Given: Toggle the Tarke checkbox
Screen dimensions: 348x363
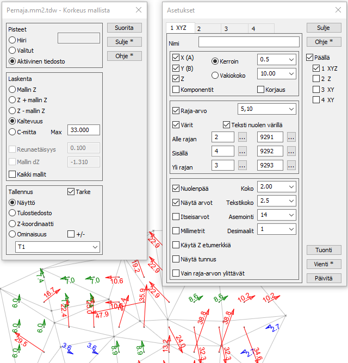Looking at the screenshot, I should [x=71, y=192].
